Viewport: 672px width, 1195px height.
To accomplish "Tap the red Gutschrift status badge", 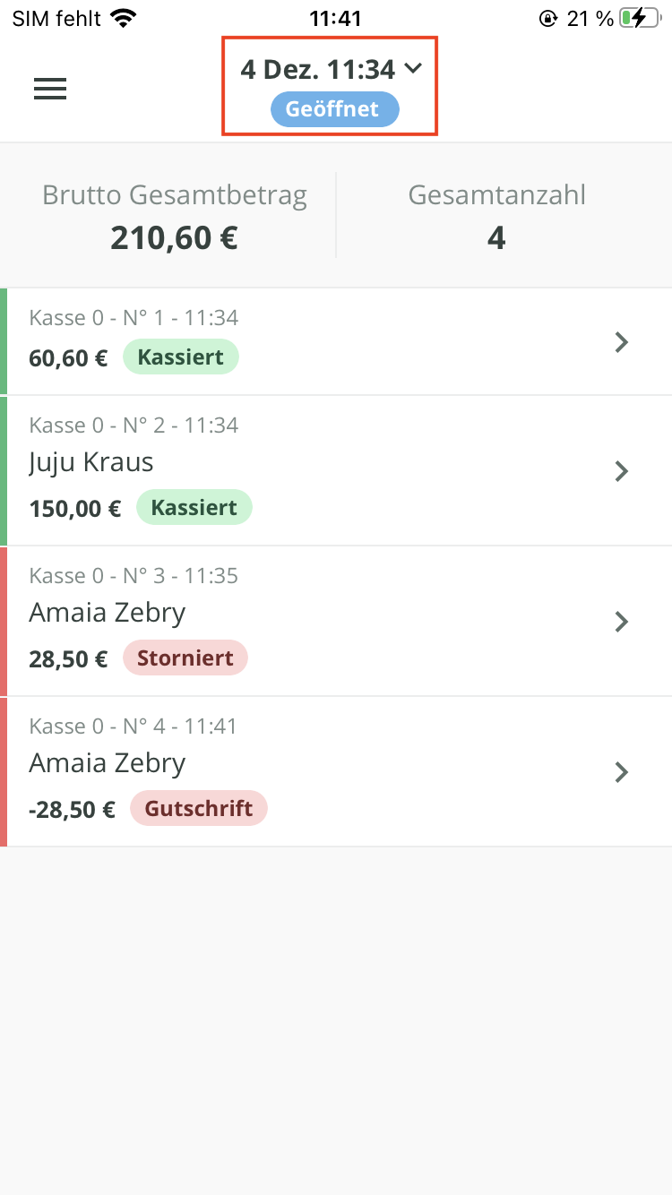I will point(199,809).
